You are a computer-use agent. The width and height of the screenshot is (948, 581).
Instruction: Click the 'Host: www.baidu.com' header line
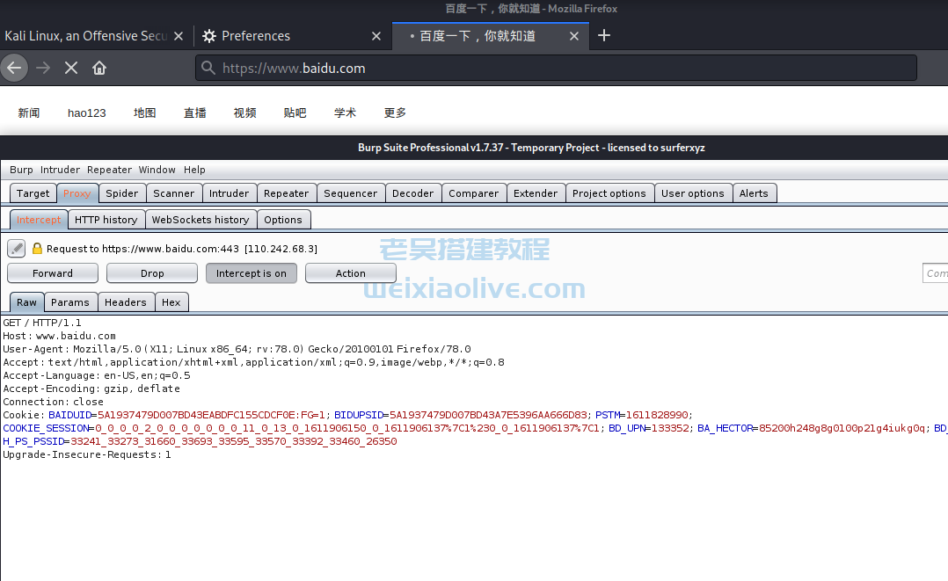click(59, 336)
